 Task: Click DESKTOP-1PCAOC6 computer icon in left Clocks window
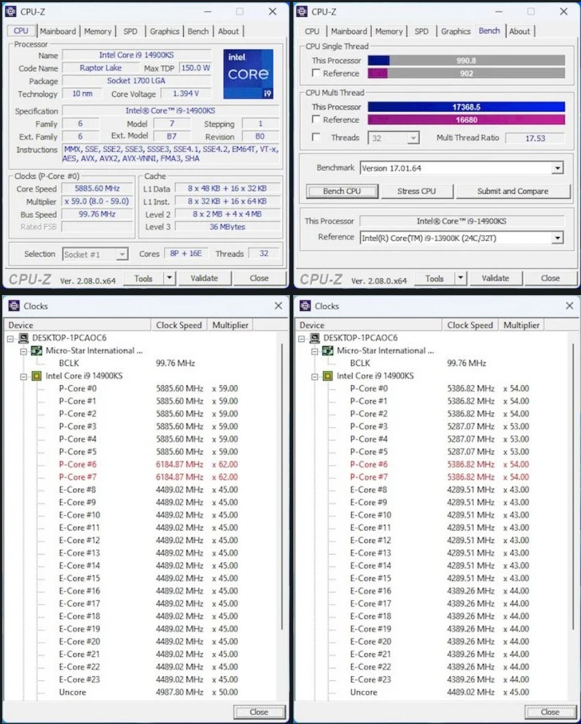pos(23,338)
